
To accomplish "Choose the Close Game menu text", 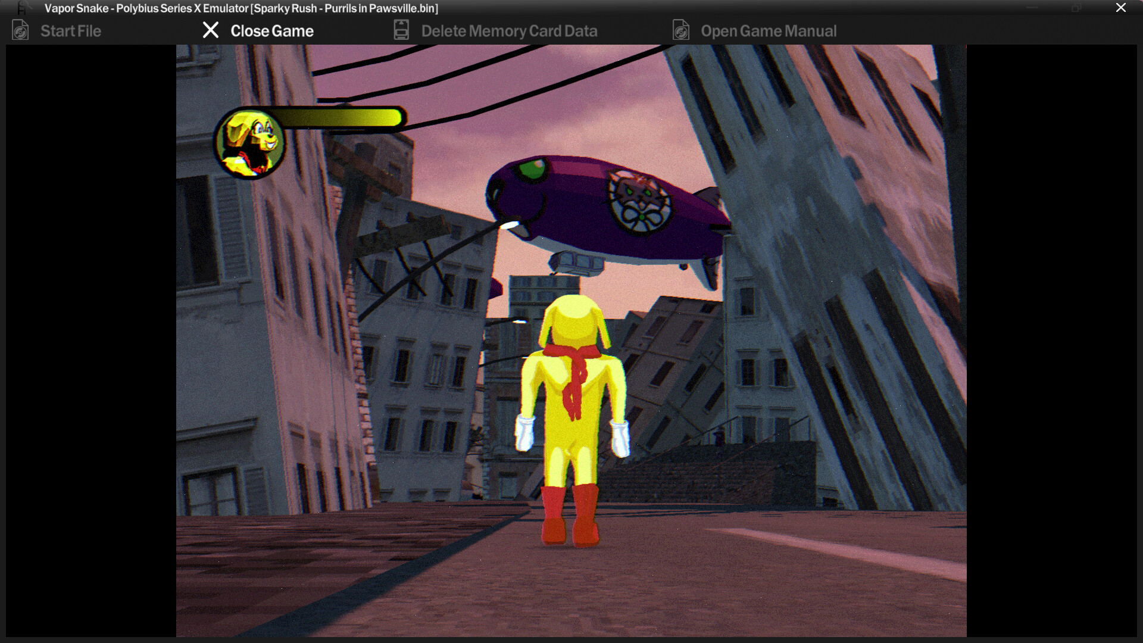I will [x=271, y=31].
